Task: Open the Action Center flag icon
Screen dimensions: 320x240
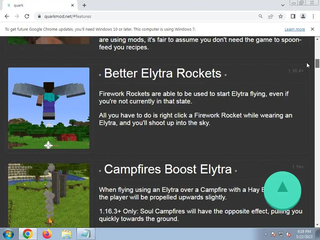Action: (x=273, y=234)
